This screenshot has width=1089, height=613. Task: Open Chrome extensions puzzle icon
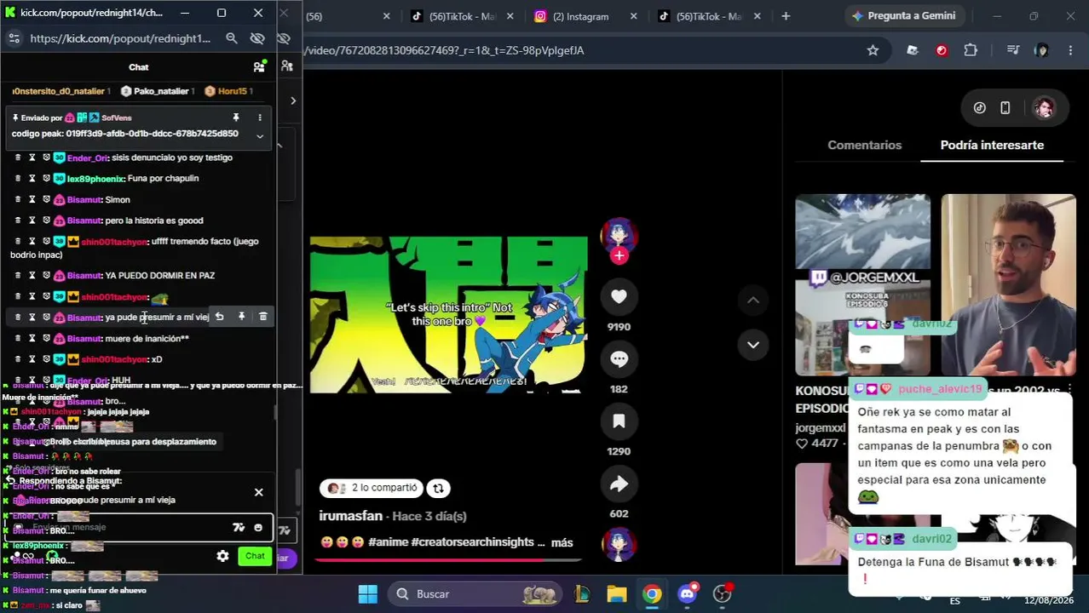[971, 50]
